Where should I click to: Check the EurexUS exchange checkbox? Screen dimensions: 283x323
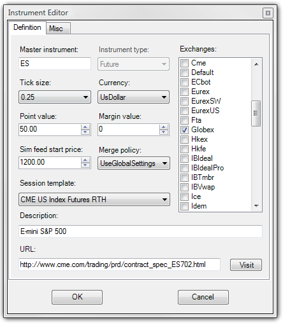click(184, 111)
